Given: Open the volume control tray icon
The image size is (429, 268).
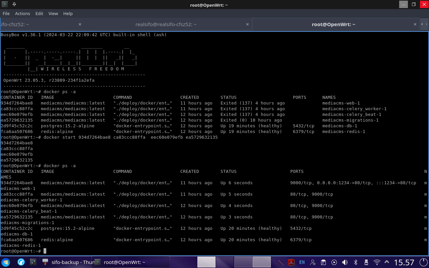Looking at the screenshot, I should coord(345,262).
